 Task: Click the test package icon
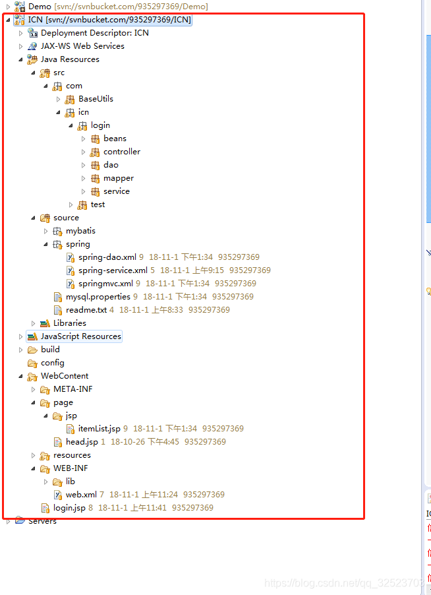(x=82, y=205)
